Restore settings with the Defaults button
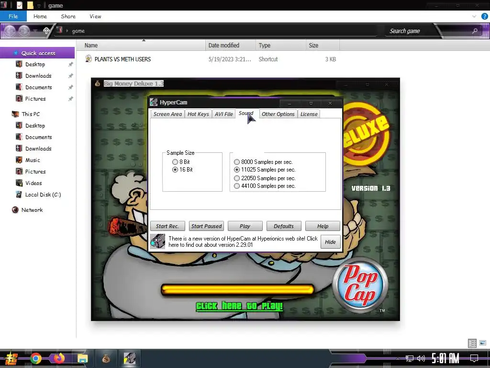Screen dimensions: 490x368 (284, 226)
